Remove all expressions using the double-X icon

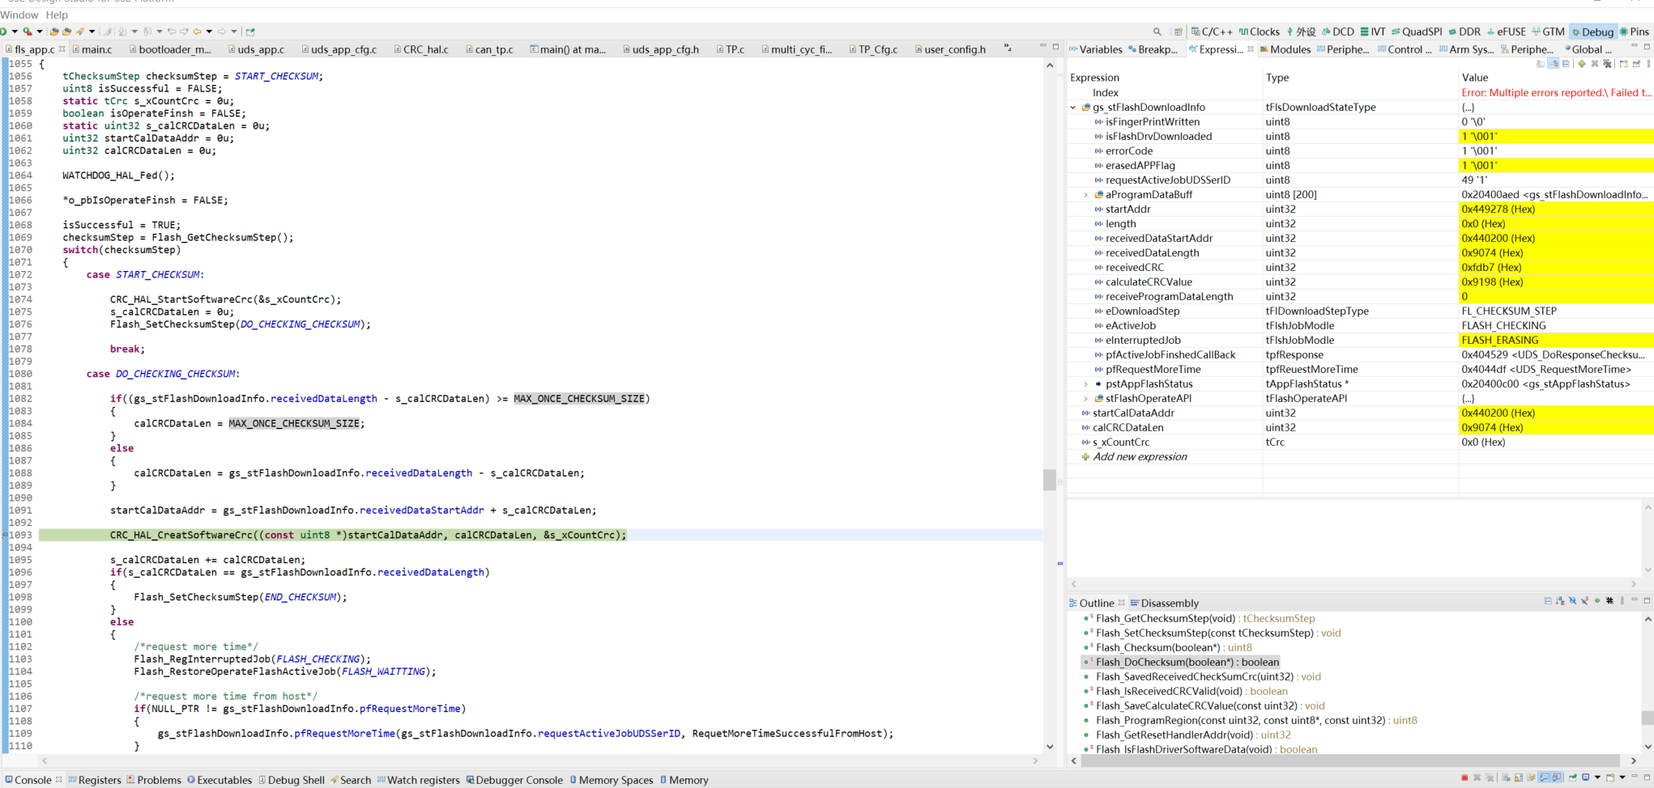coord(1607,64)
